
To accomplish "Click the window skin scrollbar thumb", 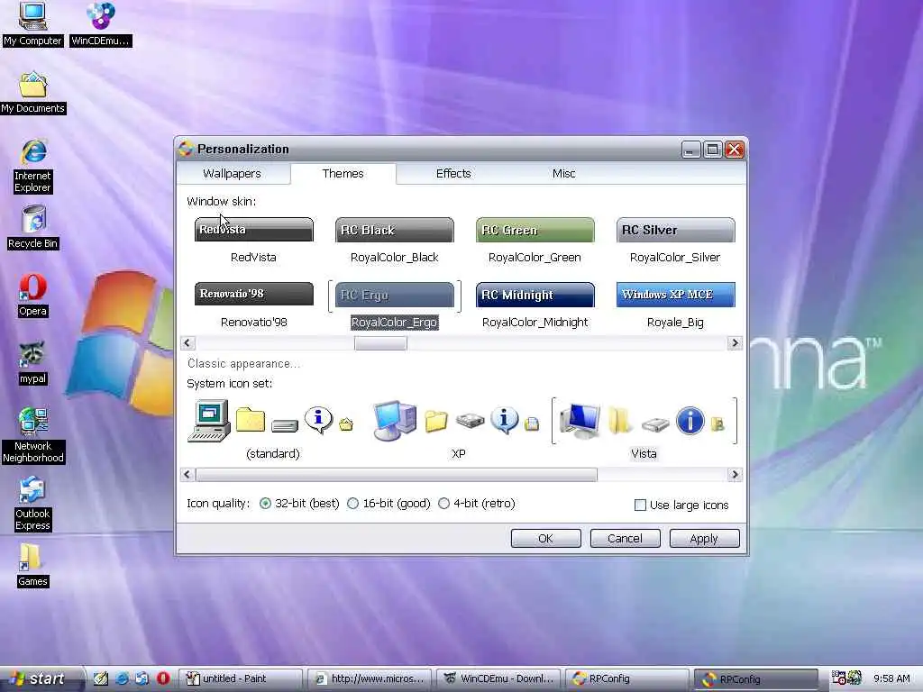I will pos(380,343).
